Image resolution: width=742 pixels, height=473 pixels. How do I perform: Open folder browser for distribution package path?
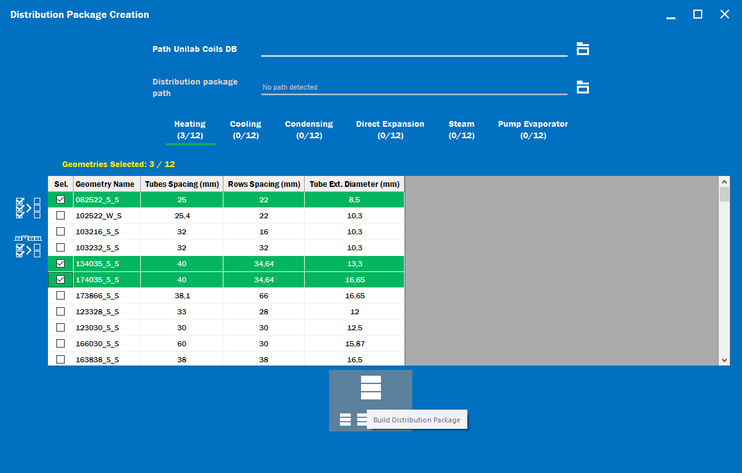[583, 87]
